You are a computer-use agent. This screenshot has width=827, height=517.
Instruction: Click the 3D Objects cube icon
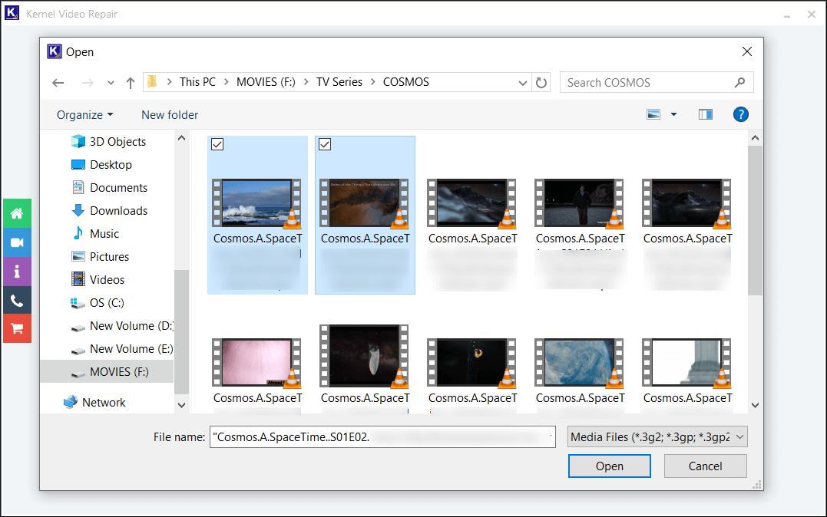[78, 141]
